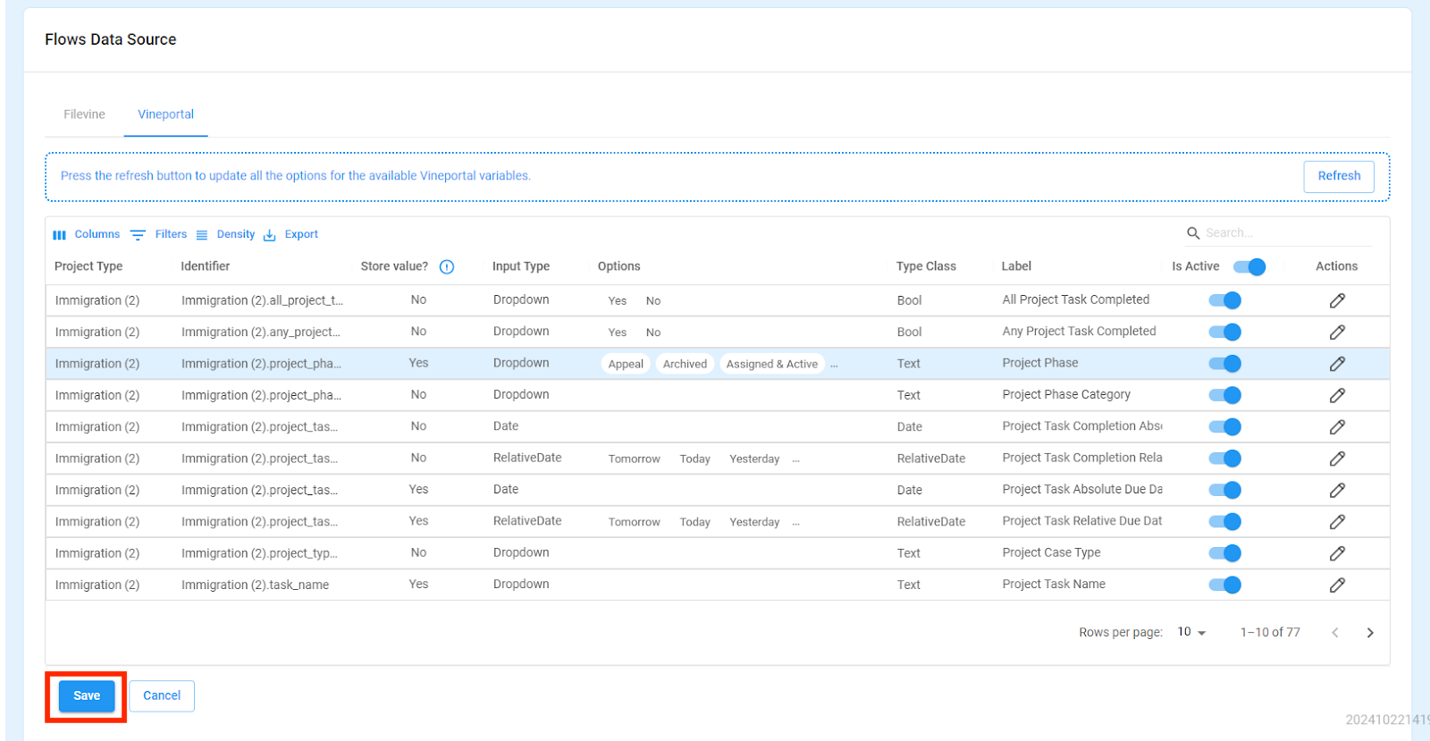Image resolution: width=1430 pixels, height=741 pixels.
Task: Toggle active switch for Project Case Type
Action: click(x=1225, y=553)
